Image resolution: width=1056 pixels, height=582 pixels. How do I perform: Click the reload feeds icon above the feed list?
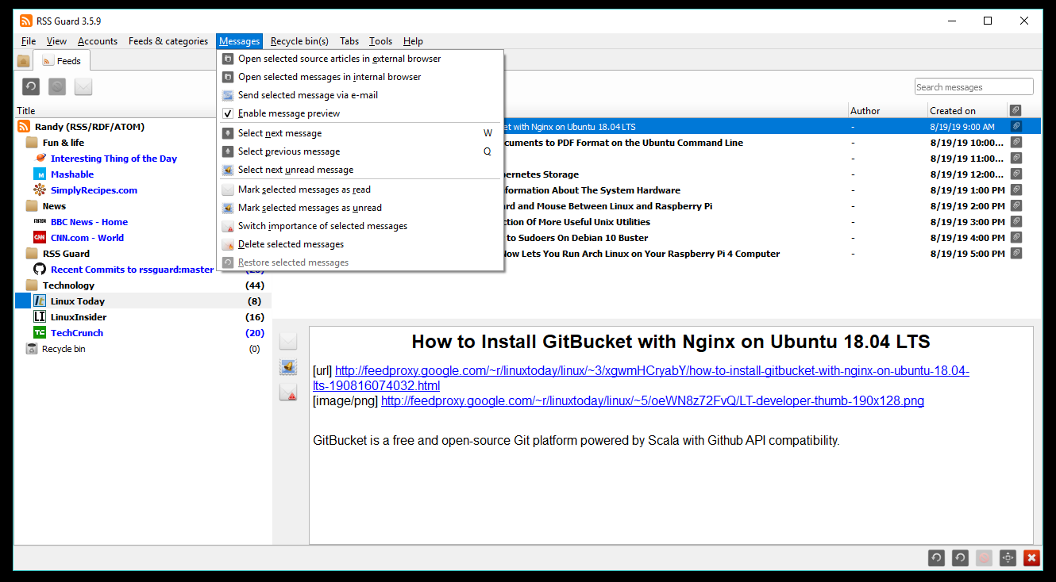(x=30, y=87)
